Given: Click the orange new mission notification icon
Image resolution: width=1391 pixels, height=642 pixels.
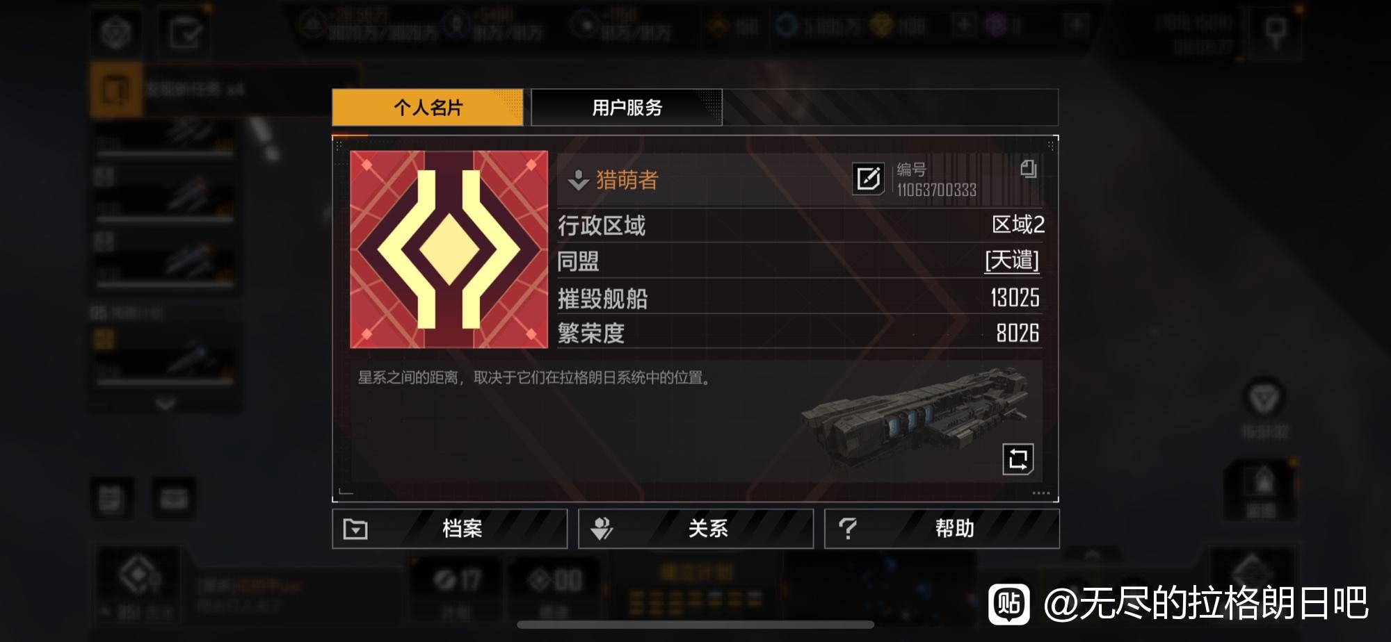Looking at the screenshot, I should 115,89.
